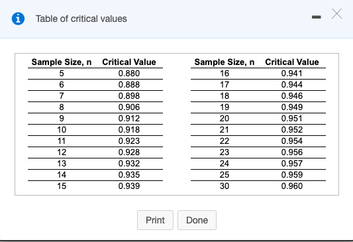
Task: Select critical value 0.918 in row 10
Action: (129, 130)
